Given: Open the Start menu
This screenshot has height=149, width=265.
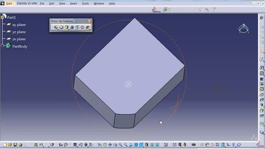Looking at the screenshot, I should tap(9, 3).
